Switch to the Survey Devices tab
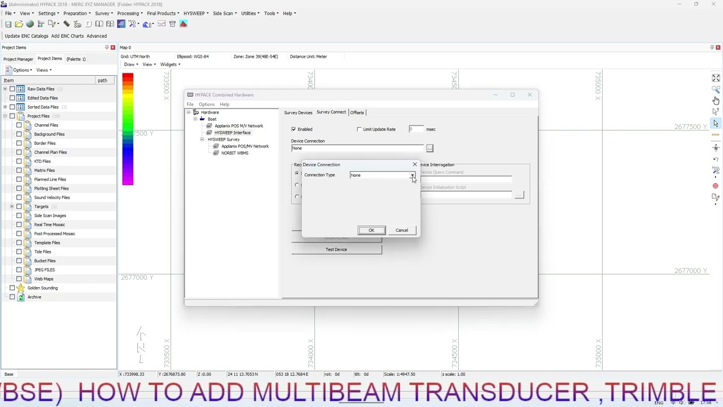 coord(298,112)
